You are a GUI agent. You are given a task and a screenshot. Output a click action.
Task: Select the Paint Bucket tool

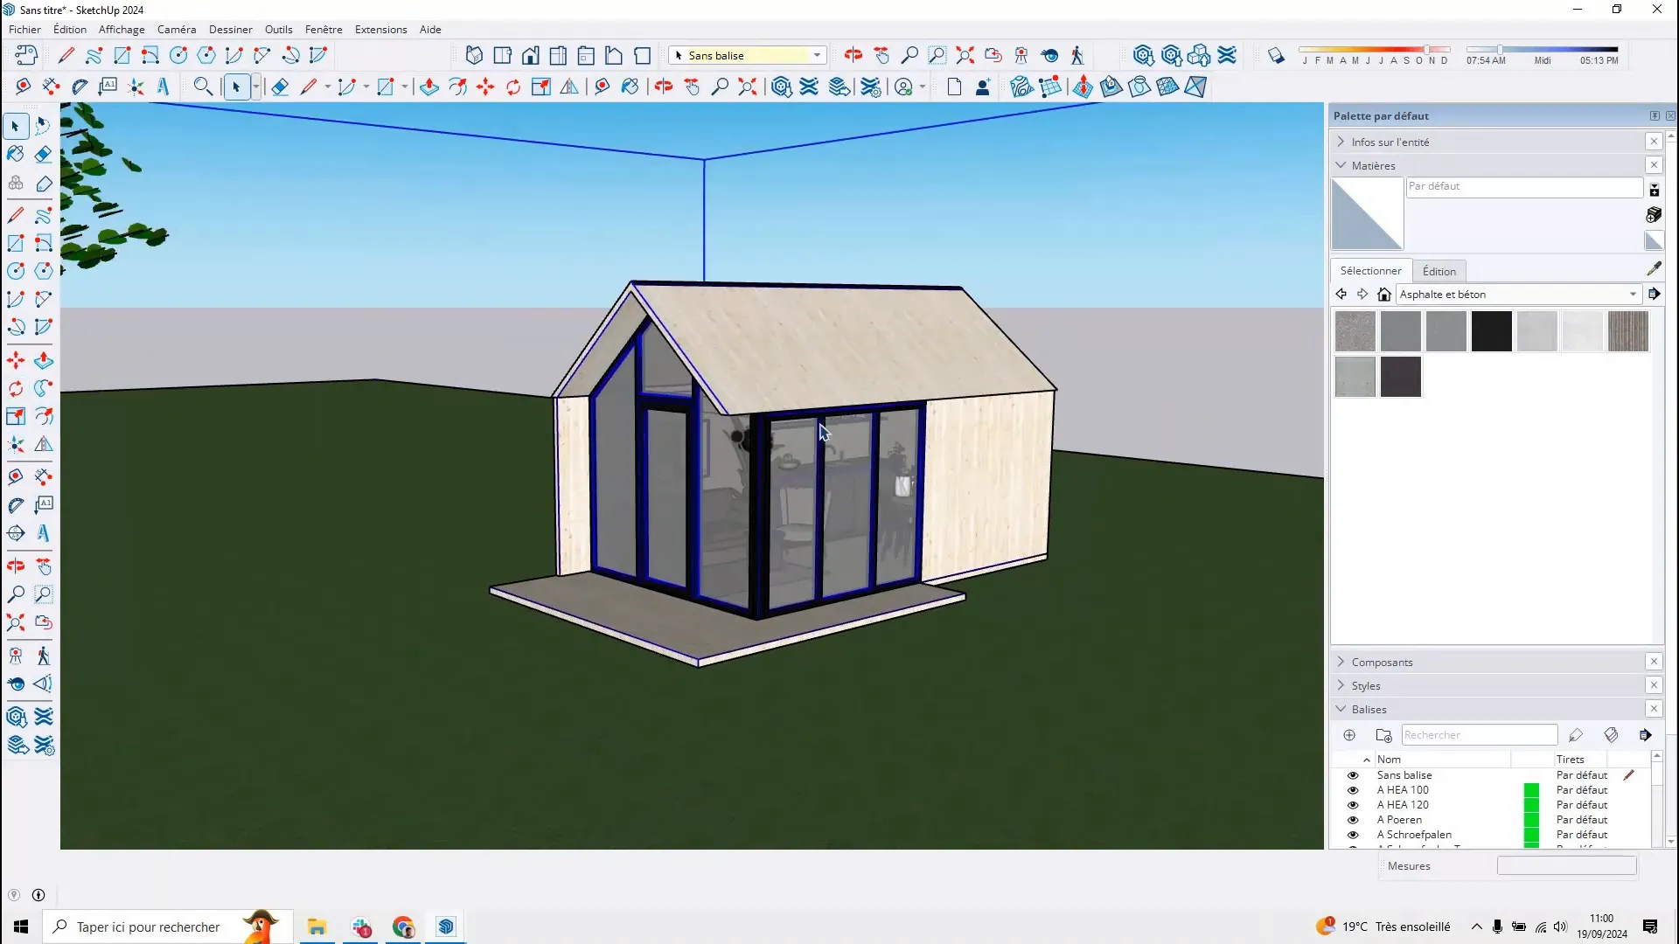(x=15, y=155)
